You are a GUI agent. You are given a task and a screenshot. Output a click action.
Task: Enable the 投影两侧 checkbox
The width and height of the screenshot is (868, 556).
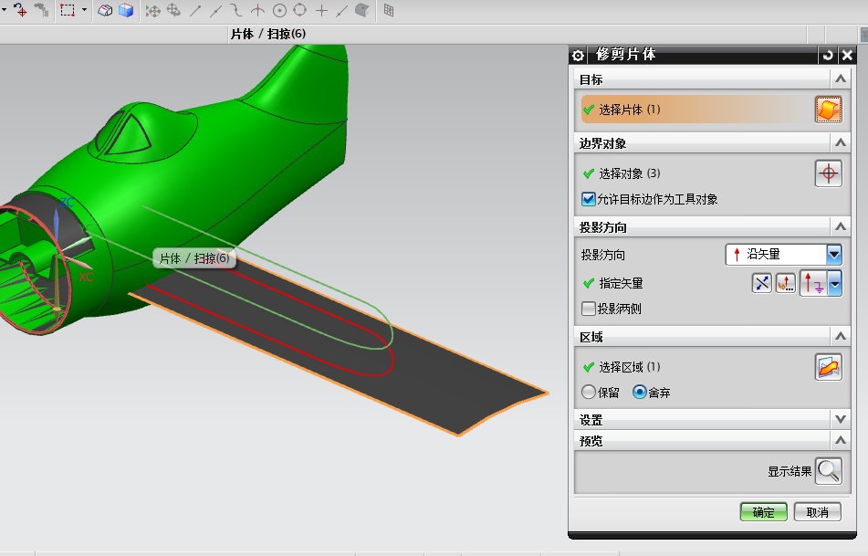coord(587,308)
